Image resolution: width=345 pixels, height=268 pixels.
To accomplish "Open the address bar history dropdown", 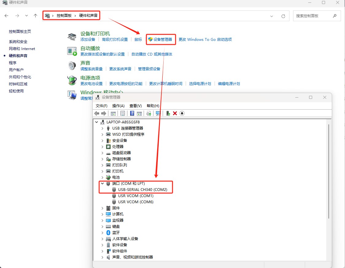I will click(x=272, y=16).
